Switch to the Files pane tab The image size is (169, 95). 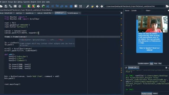tap(160, 64)
